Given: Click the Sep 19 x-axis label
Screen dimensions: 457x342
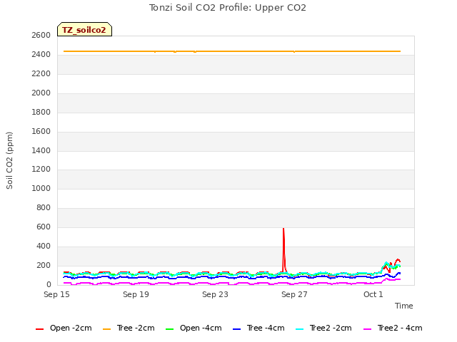Looking at the screenshot, I should point(136,294).
